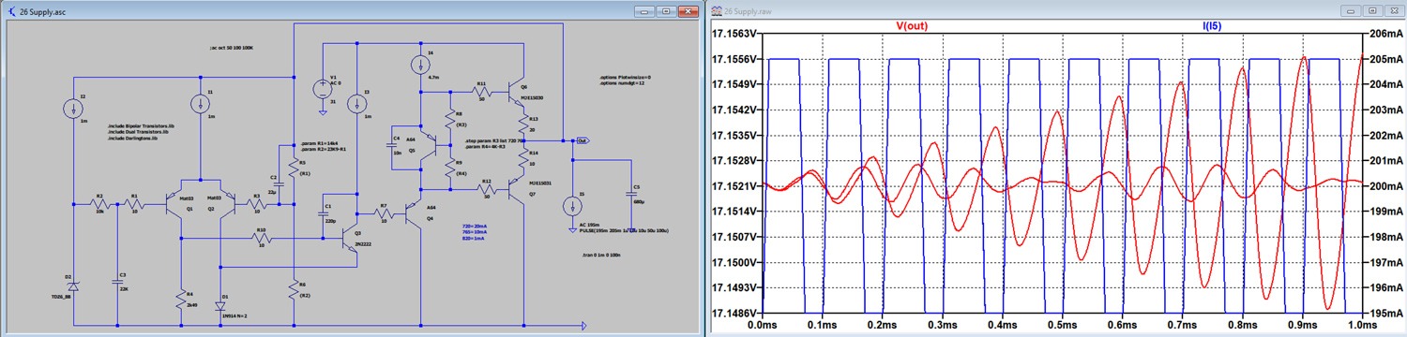Select resistor R10 symbol
This screenshot has height=337, width=1407.
pos(262,239)
